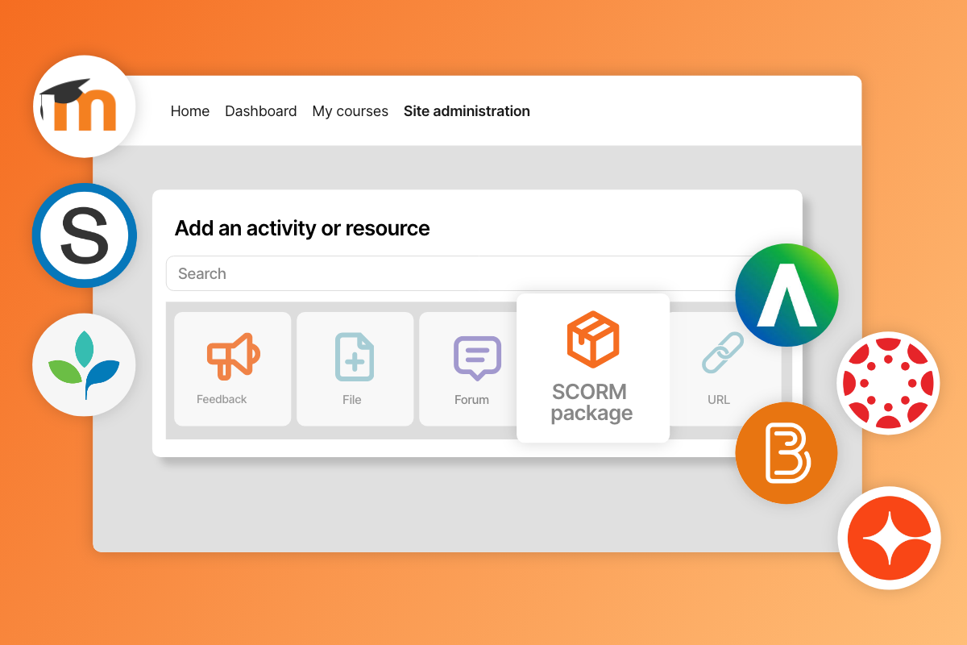Select the Feedback megaphone icon

click(234, 356)
